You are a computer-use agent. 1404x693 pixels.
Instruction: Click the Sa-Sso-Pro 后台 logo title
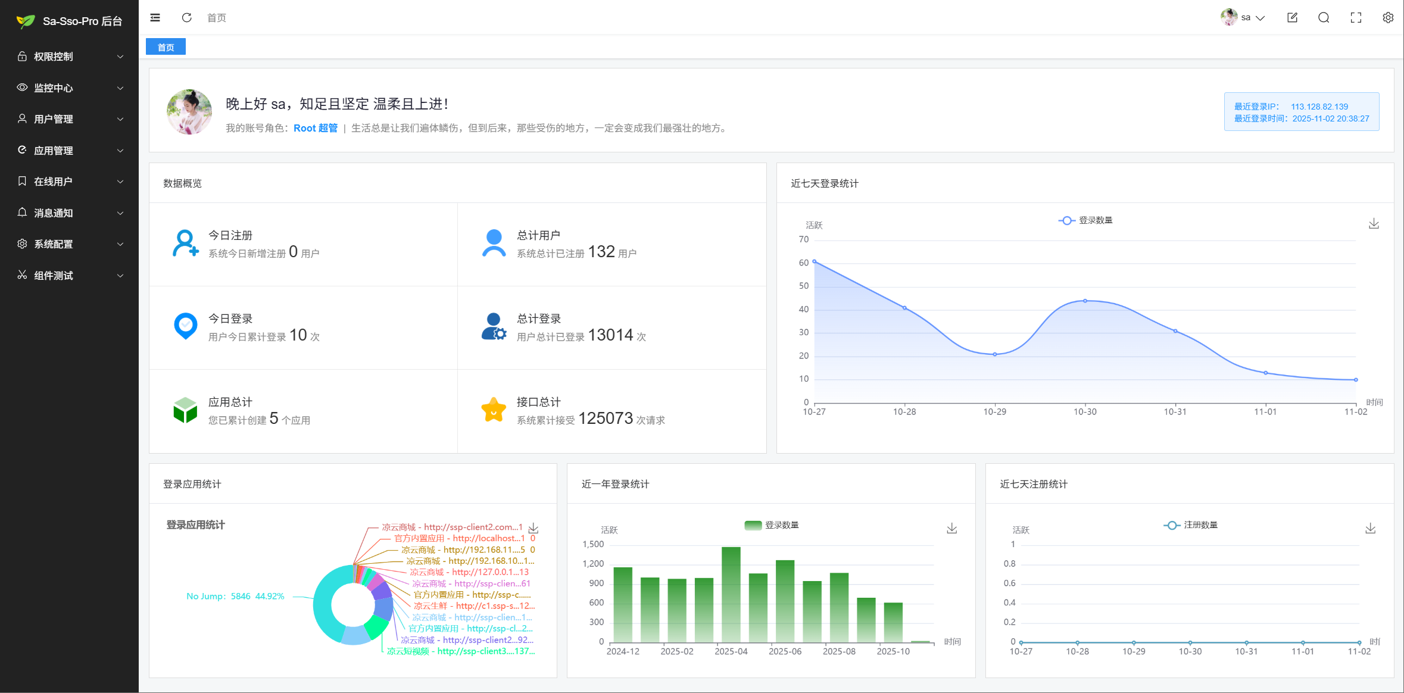click(x=82, y=21)
